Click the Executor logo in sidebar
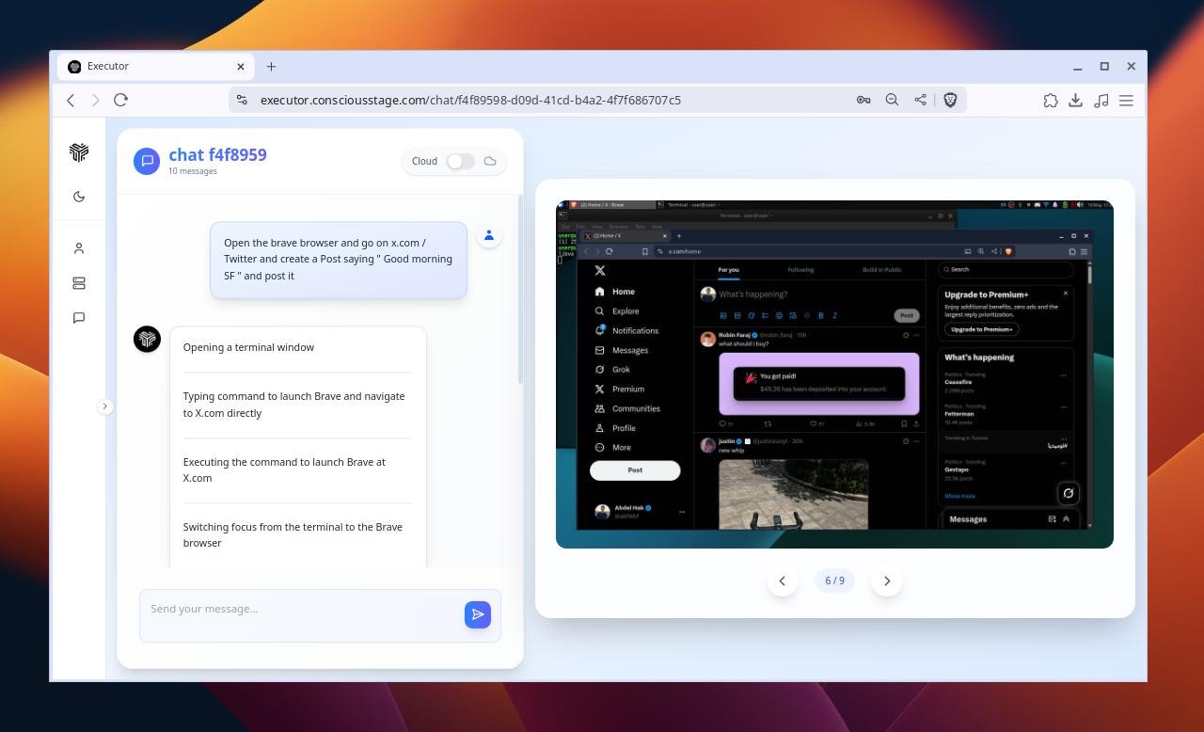 79,152
